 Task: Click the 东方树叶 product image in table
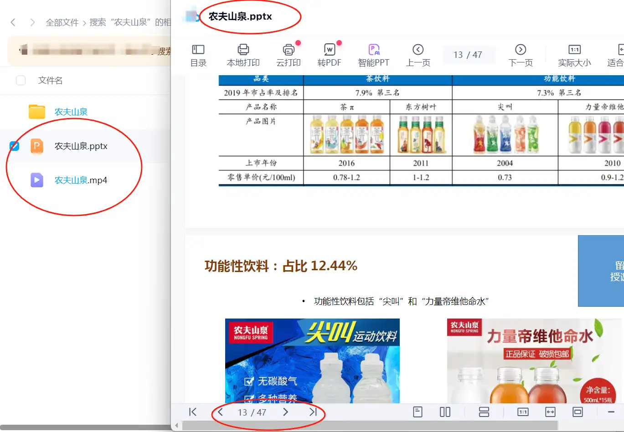[x=421, y=134]
